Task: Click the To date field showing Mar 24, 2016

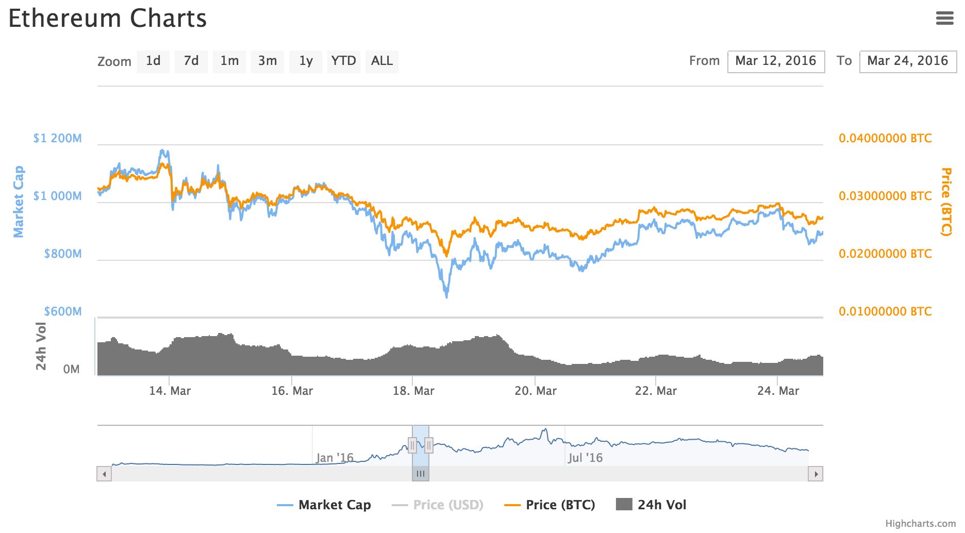Action: pyautogui.click(x=908, y=61)
